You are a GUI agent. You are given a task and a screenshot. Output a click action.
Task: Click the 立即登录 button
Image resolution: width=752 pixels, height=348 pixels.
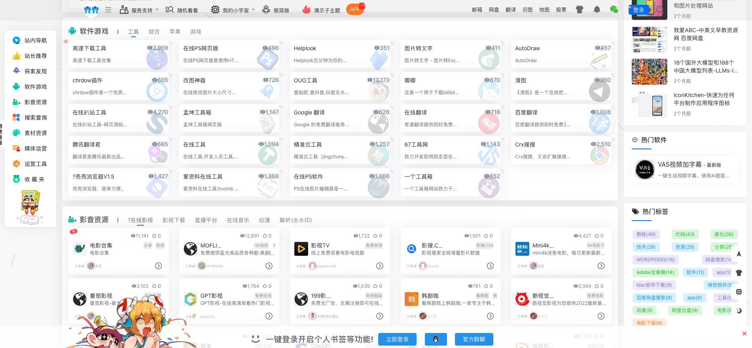[397, 339]
